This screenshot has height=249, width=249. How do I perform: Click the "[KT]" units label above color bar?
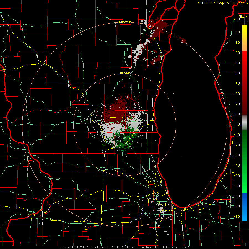point(236,19)
